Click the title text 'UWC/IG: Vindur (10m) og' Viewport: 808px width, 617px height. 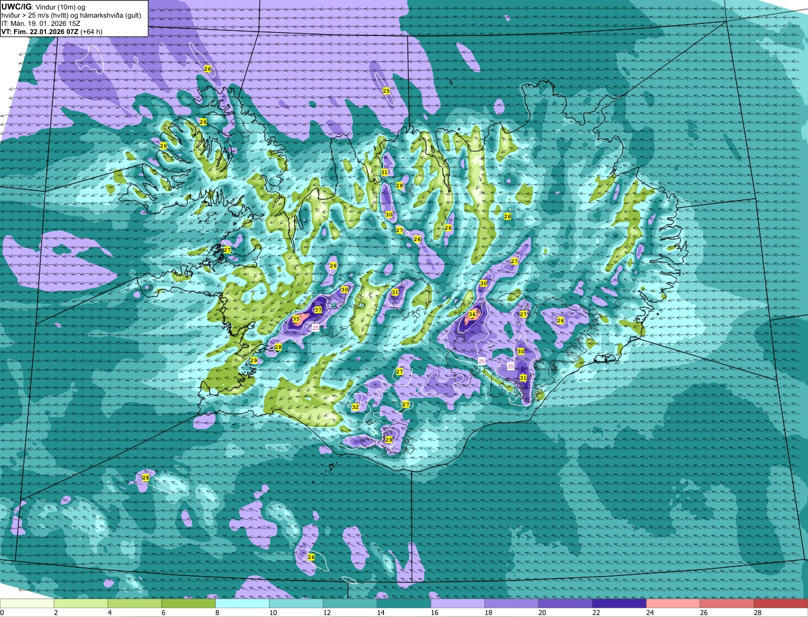pyautogui.click(x=44, y=6)
